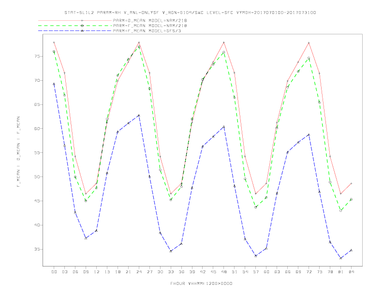
Task: Click x-axis tick label 30
Action: [x=160, y=272]
